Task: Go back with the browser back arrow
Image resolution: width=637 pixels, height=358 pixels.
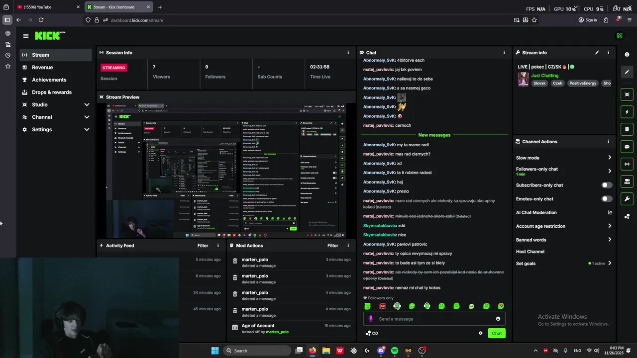Action: point(18,20)
